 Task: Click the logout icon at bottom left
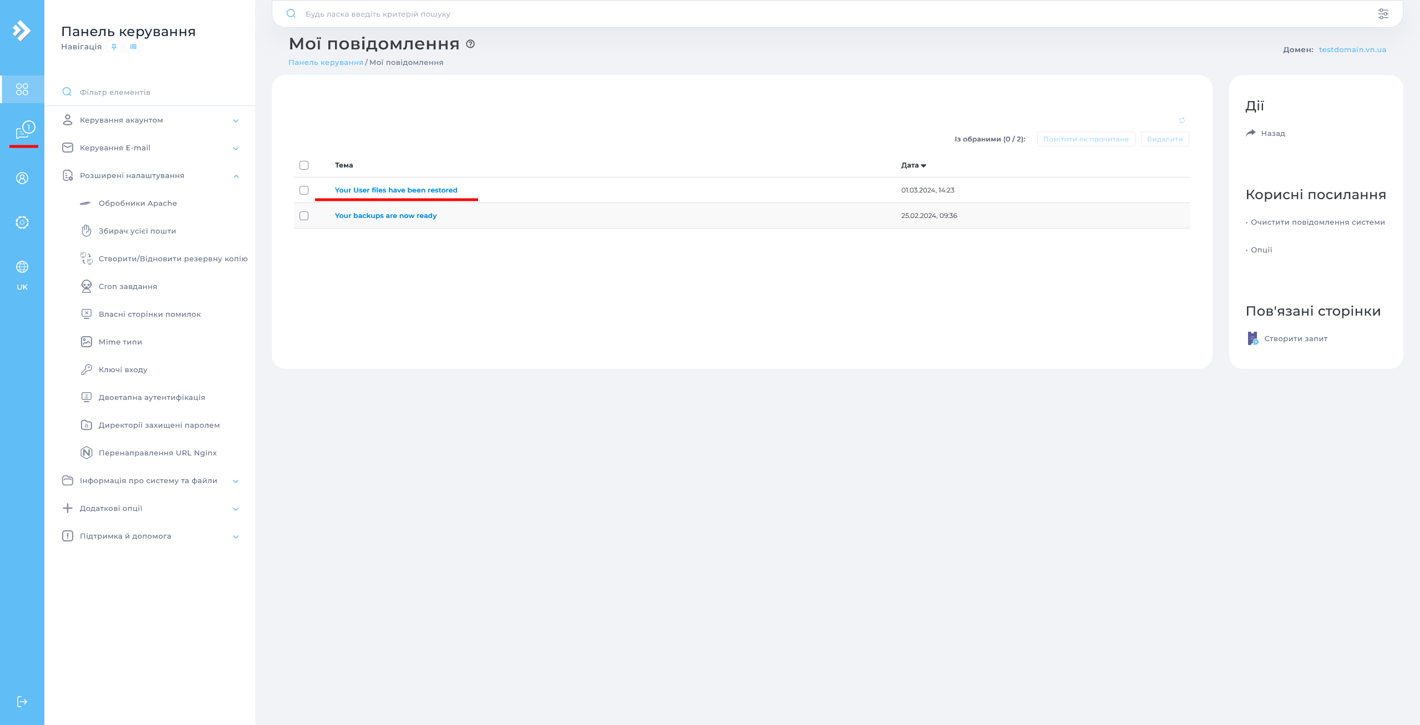tap(22, 702)
